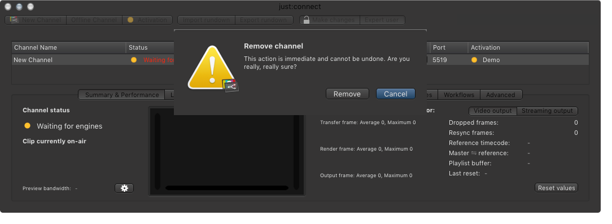Click Transfer frame average text
Viewport: 612px width, 224px height.
pos(368,122)
